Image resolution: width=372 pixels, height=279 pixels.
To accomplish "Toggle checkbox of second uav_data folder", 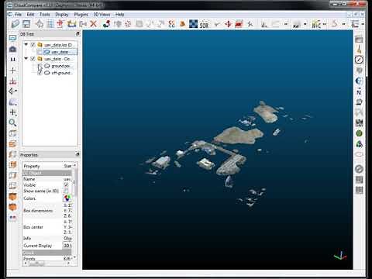I will pos(33,59).
